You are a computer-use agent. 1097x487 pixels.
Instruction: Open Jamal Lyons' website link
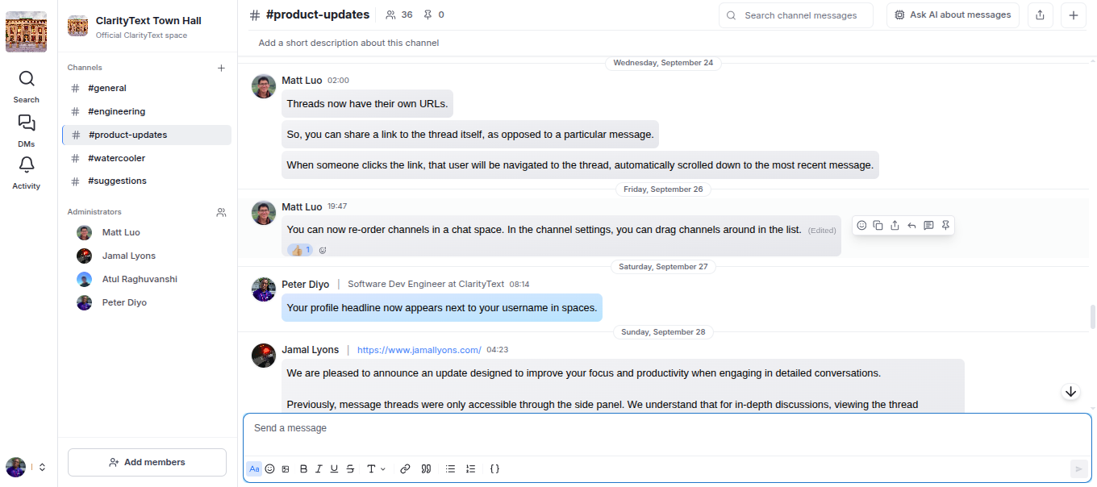click(419, 350)
